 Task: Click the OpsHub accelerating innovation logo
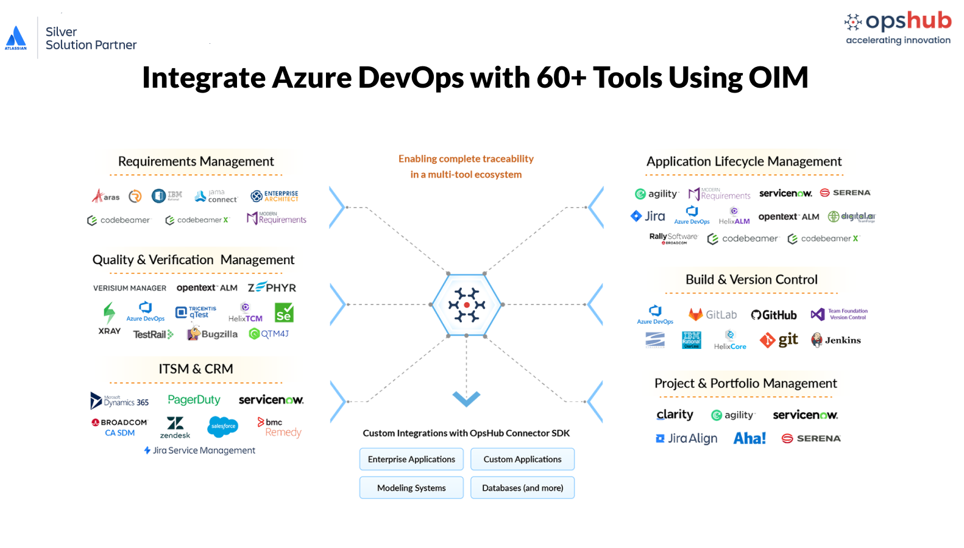(x=898, y=28)
